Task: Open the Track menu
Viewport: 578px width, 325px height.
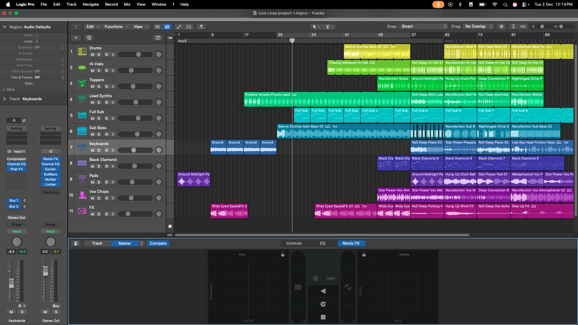Action: (x=71, y=5)
